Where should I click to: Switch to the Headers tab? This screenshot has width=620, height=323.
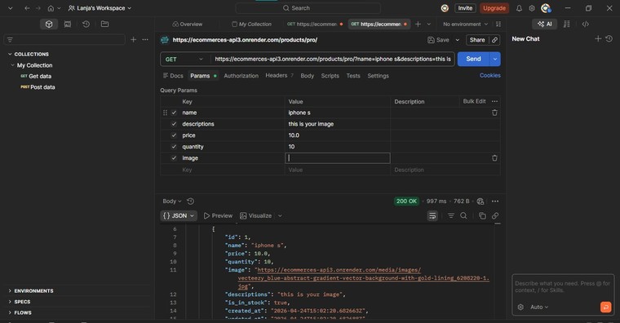(x=277, y=76)
